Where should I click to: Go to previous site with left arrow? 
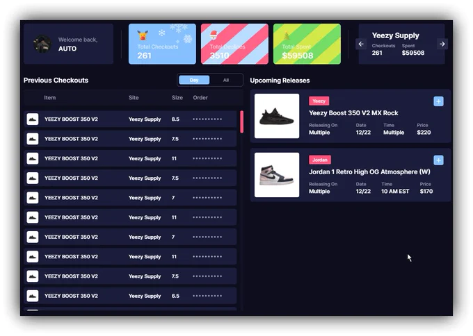click(361, 44)
